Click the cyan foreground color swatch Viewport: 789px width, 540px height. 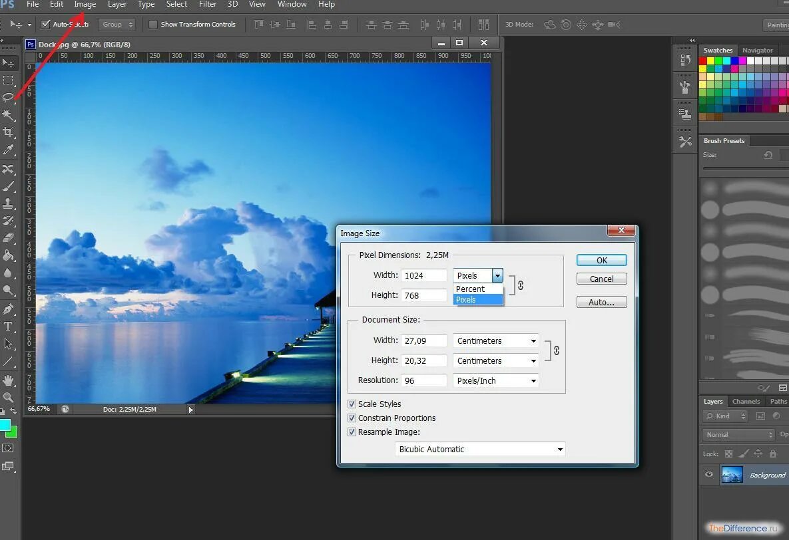click(5, 426)
